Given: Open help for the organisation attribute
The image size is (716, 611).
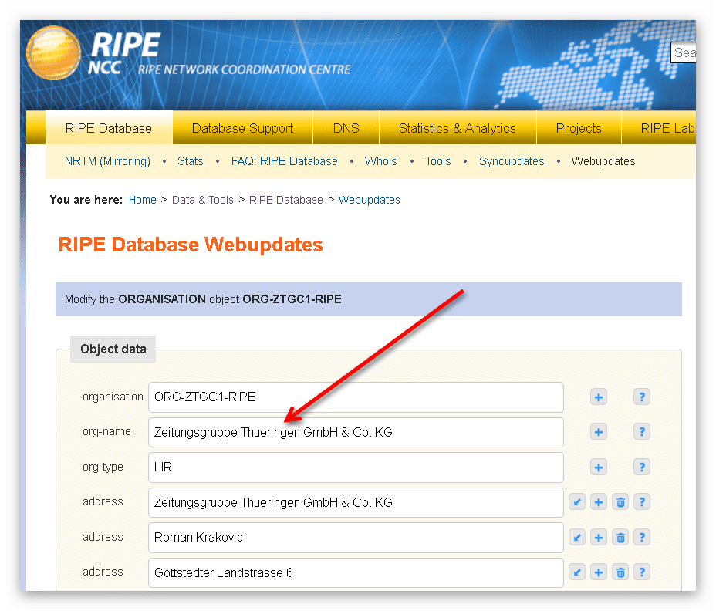Looking at the screenshot, I should point(642,397).
